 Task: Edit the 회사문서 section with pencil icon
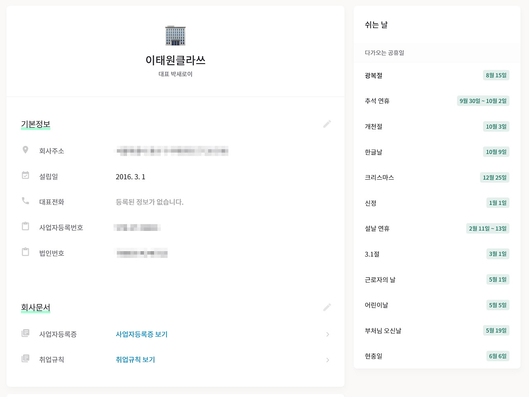tap(327, 307)
